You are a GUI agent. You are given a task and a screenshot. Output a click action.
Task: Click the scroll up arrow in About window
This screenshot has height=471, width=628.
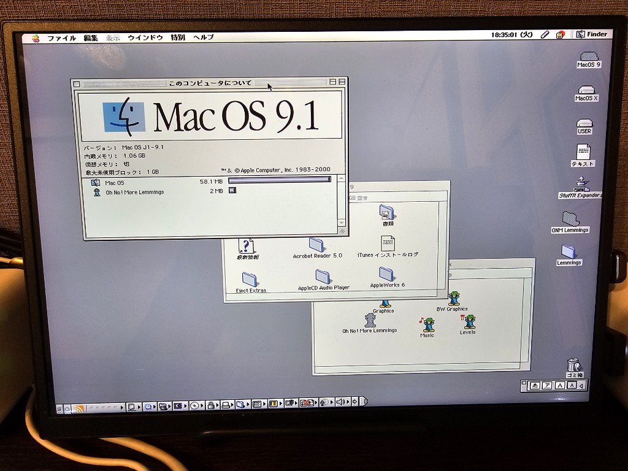pos(341,178)
